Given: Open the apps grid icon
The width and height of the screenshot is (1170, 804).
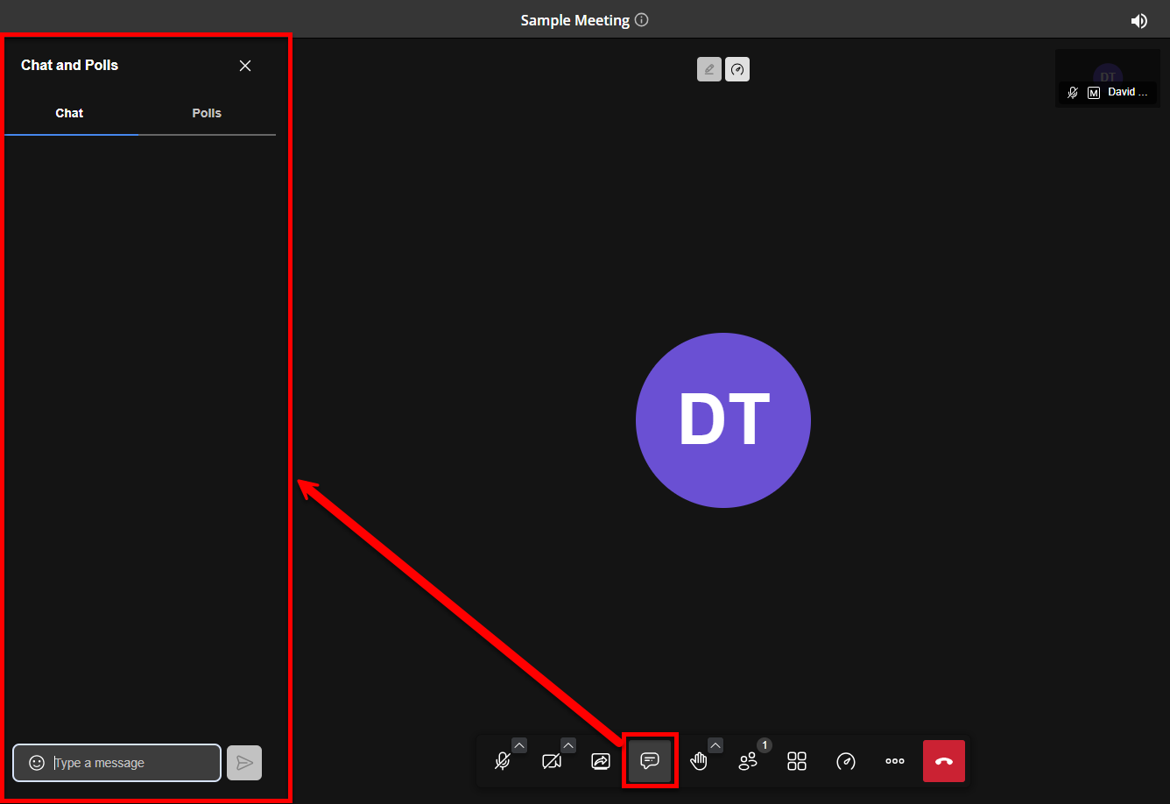Looking at the screenshot, I should pos(797,761).
